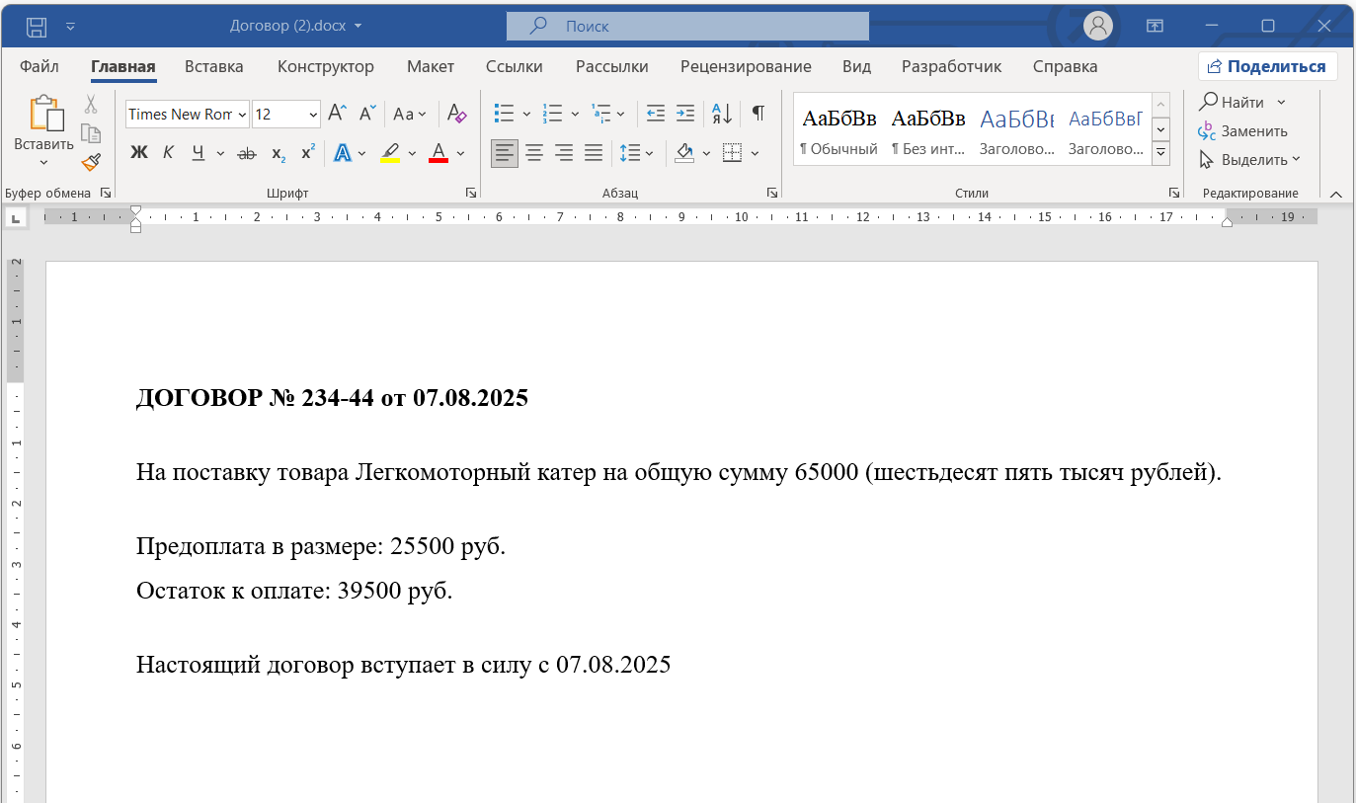Open the font name dropdown

coord(242,115)
